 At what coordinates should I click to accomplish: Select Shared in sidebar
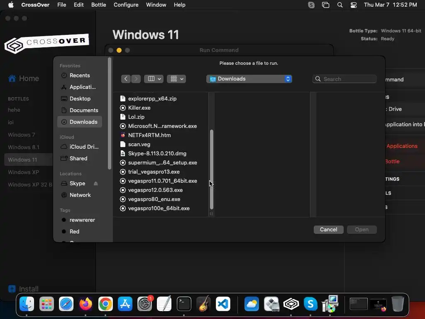click(x=80, y=158)
